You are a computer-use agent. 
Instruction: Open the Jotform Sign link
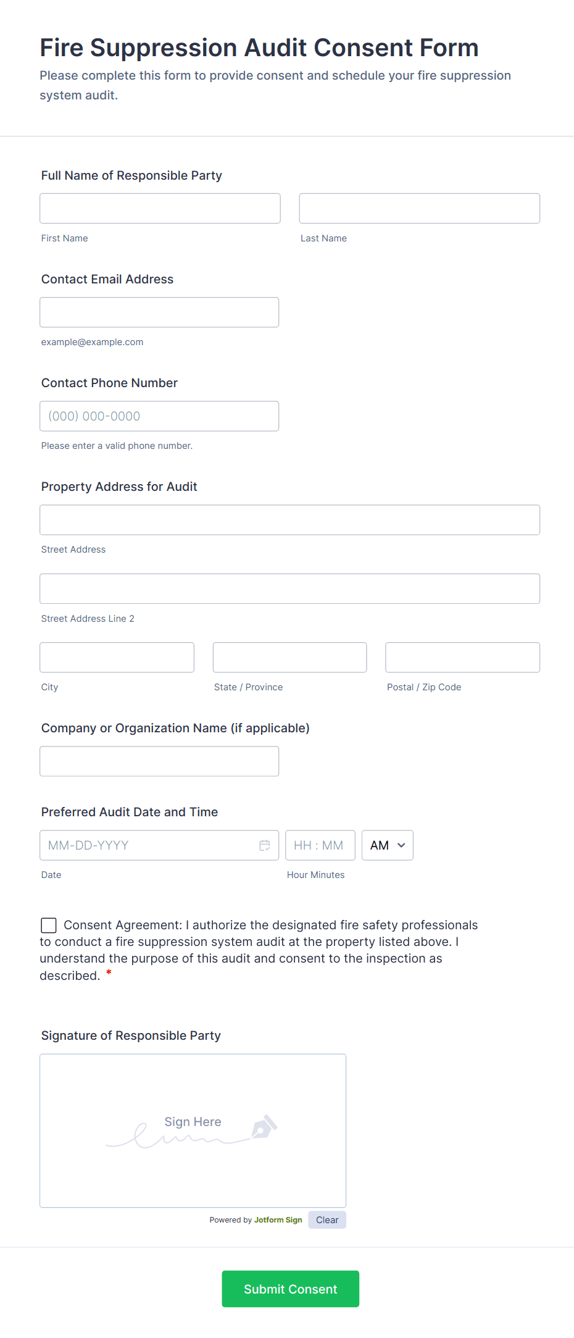pos(278,1219)
